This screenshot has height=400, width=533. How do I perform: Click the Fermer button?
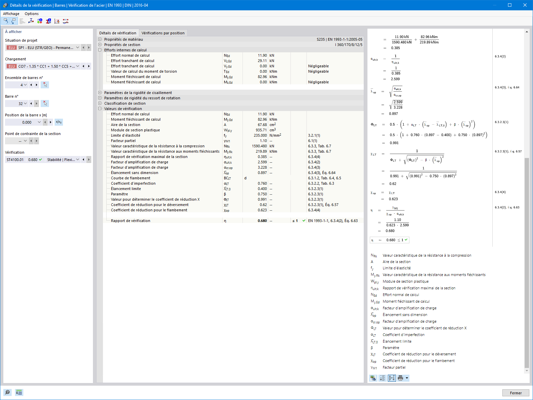click(x=516, y=393)
